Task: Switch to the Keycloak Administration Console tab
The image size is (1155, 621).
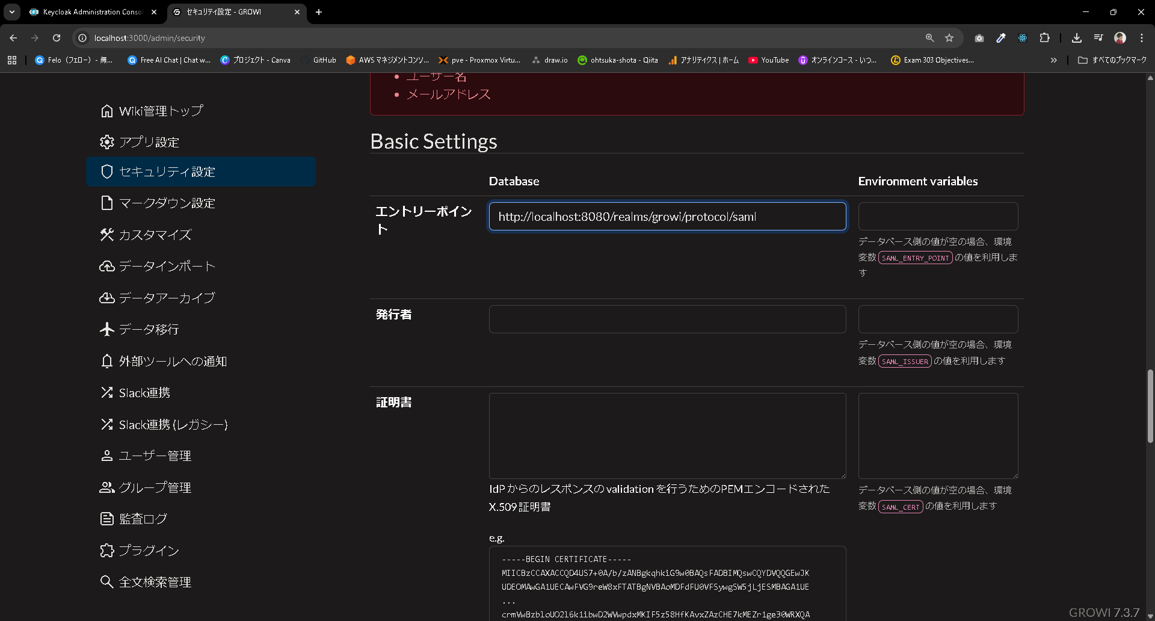Action: (x=93, y=12)
